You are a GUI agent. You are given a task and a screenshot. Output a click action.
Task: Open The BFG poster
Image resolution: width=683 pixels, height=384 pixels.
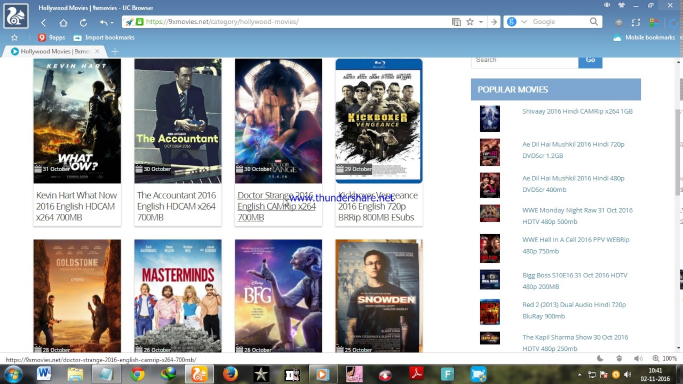click(x=279, y=296)
